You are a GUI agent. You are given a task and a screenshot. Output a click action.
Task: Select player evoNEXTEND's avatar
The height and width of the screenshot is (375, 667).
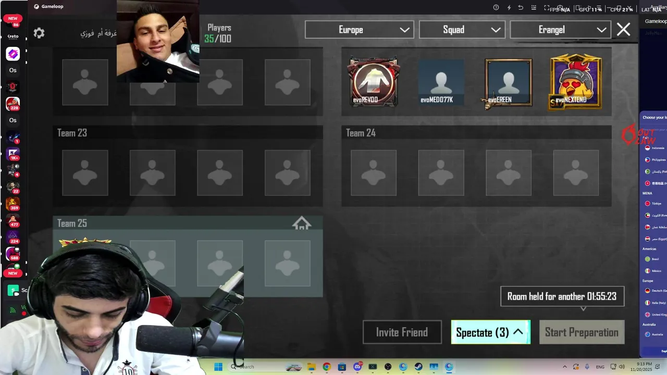[x=576, y=82]
